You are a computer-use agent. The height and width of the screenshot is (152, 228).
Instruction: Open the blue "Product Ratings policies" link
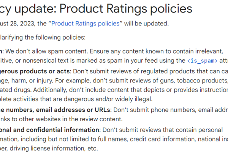[x=85, y=24]
